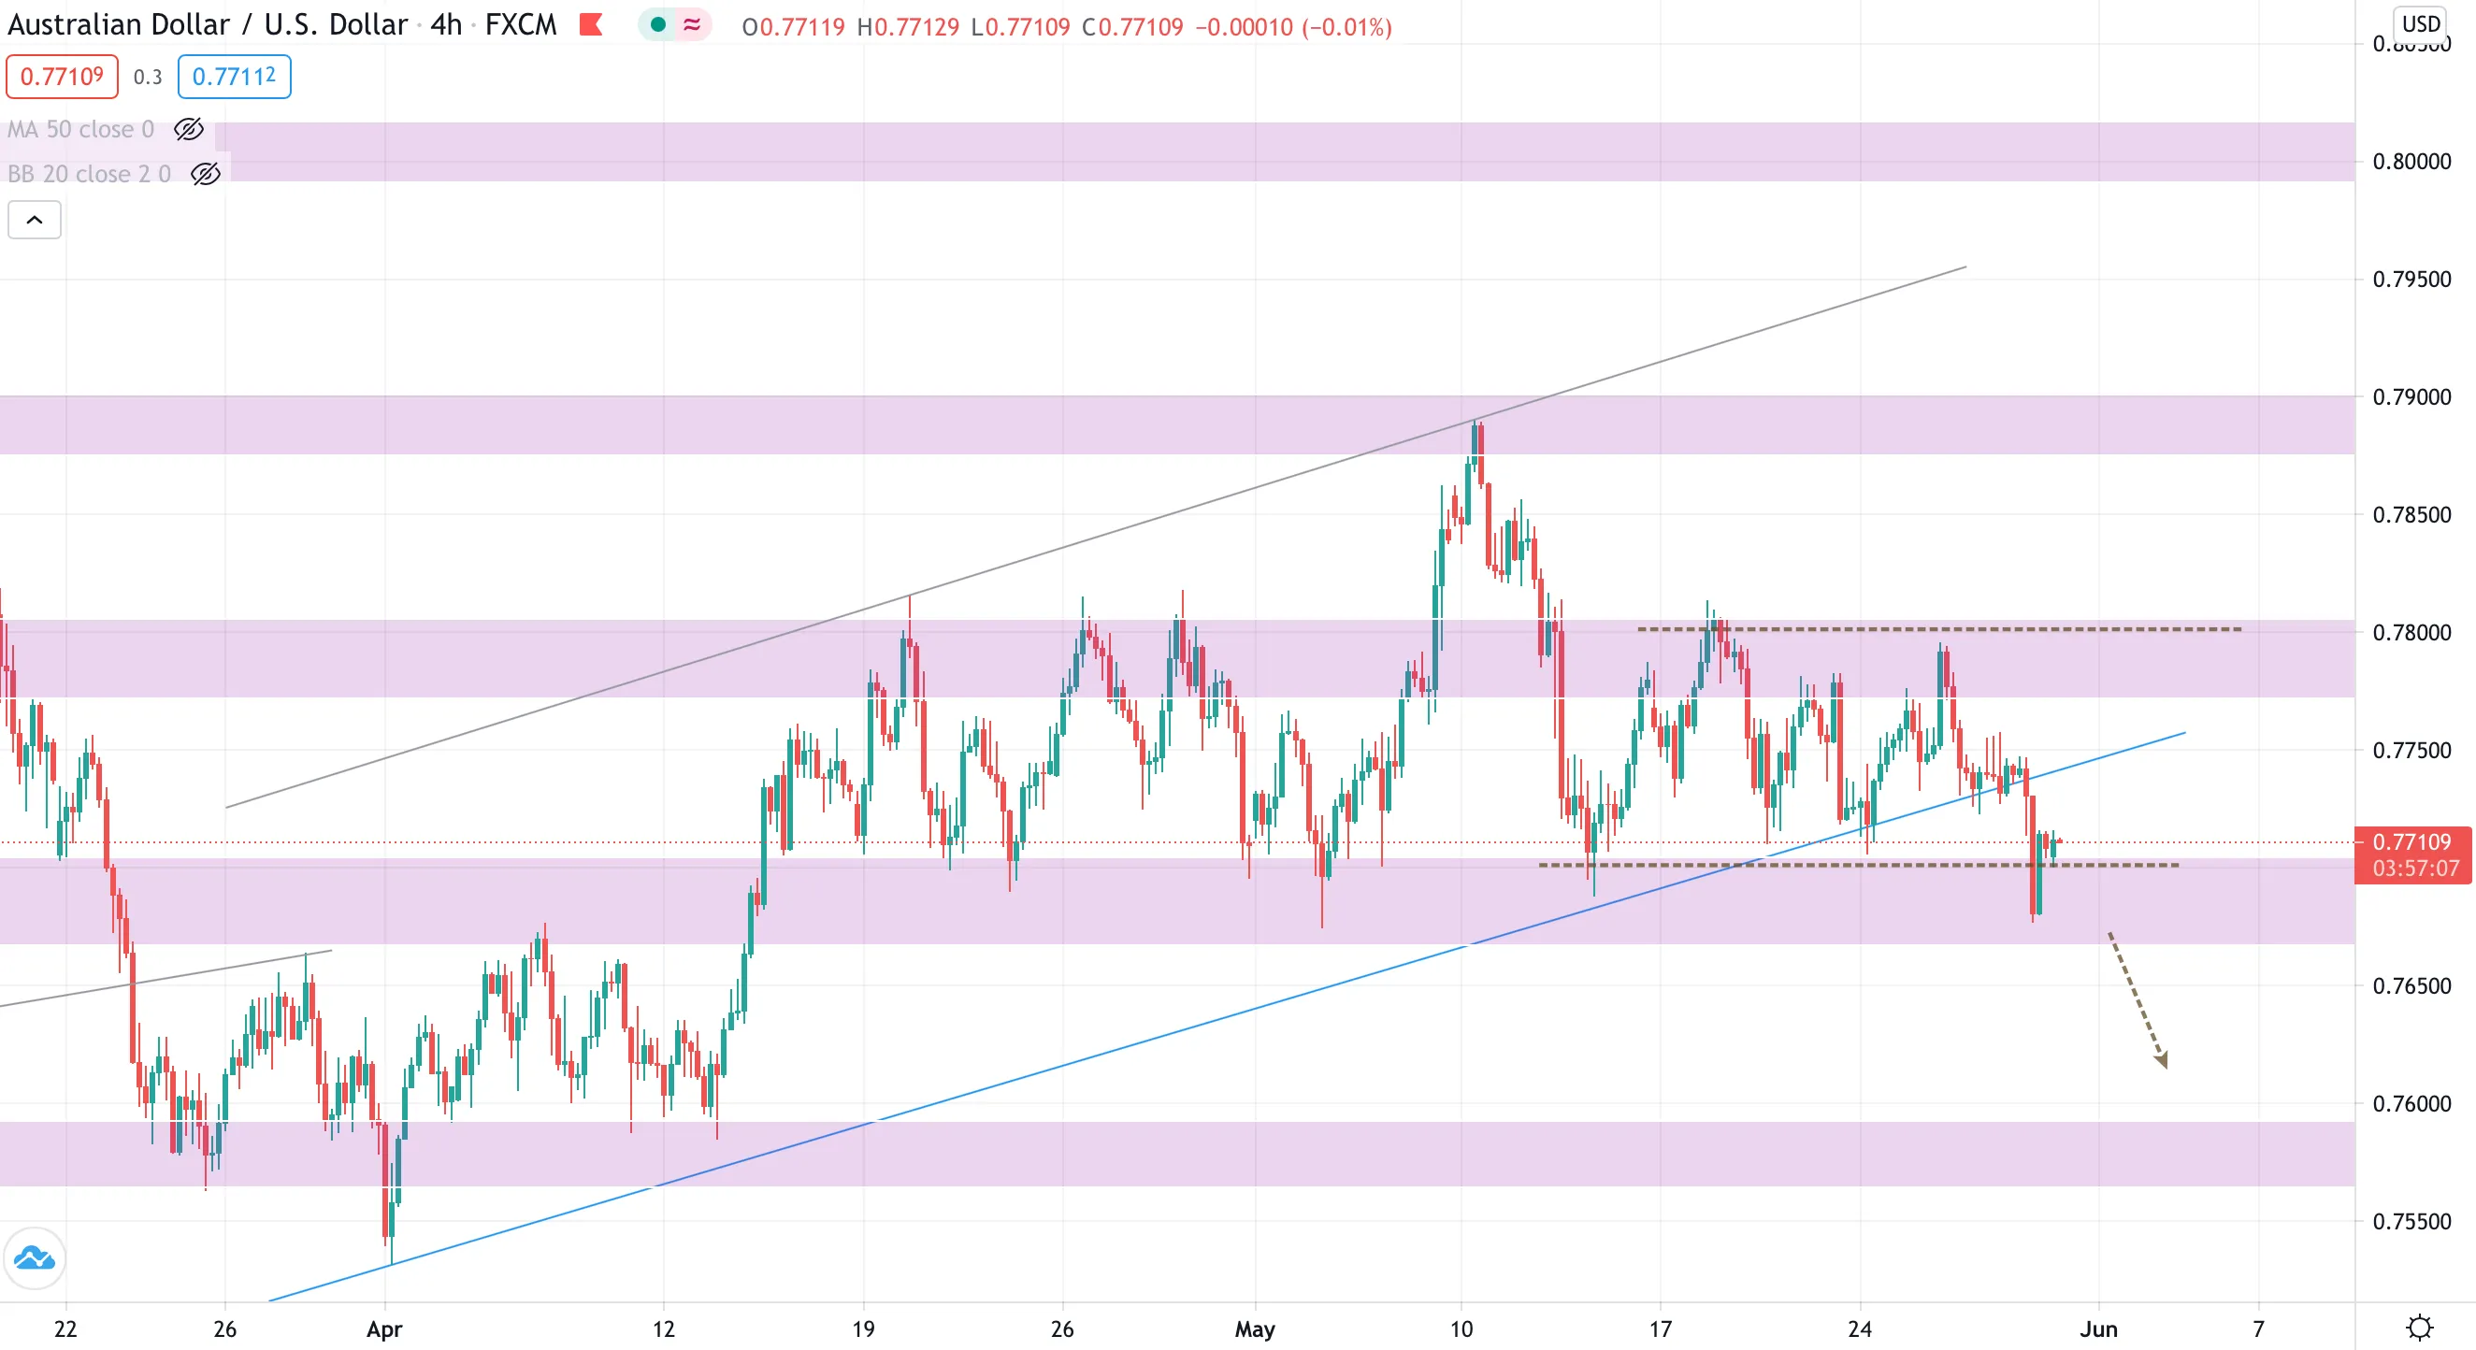
Task: Open the USD currency selector
Action: point(2420,23)
